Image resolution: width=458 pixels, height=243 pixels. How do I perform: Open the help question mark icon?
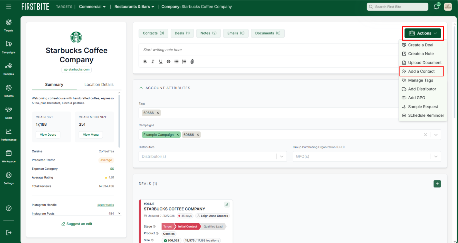9,208
